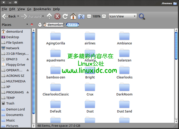Zoom out with minus button
179x129 pixels.
[x=89, y=16]
